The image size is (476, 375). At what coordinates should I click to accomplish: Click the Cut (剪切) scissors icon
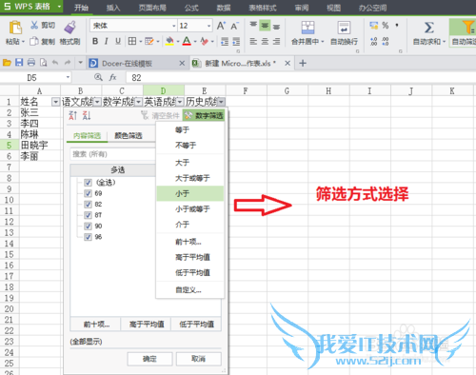click(34, 25)
